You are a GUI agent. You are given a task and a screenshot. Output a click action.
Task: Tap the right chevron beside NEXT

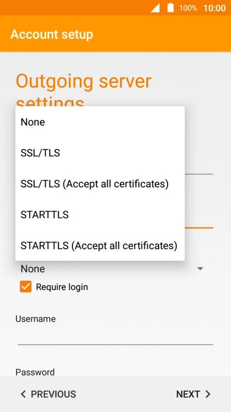208,394
